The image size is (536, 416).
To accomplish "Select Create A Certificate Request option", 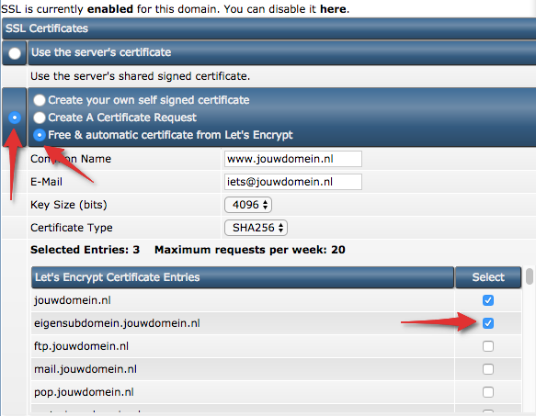I will click(40, 118).
